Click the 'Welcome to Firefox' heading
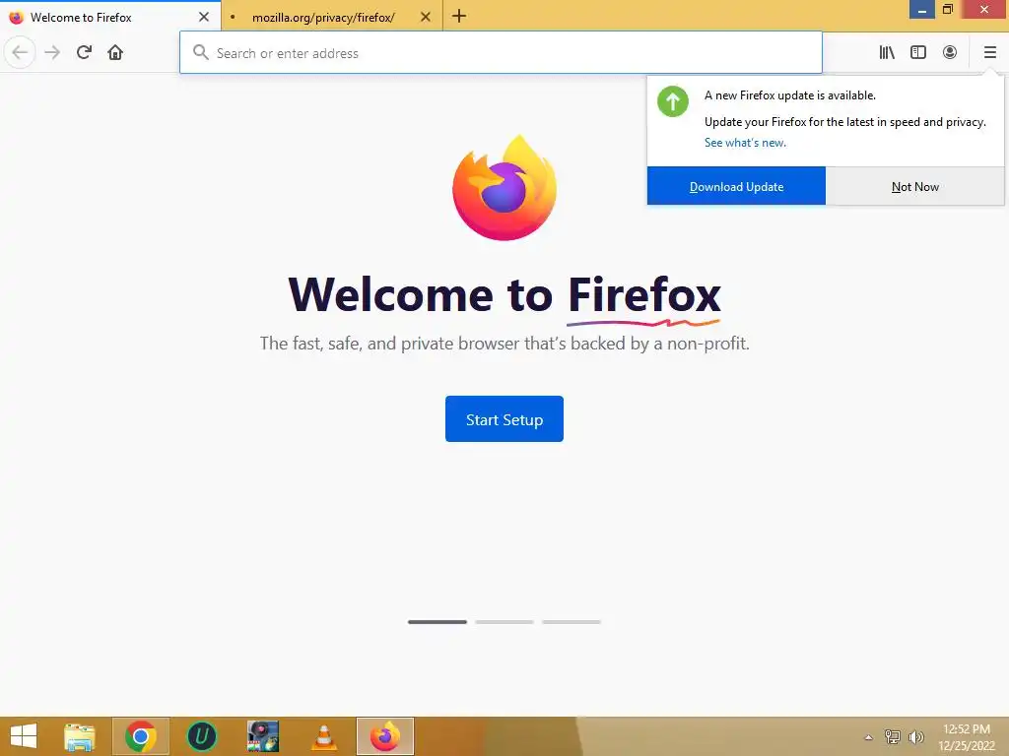 click(504, 294)
